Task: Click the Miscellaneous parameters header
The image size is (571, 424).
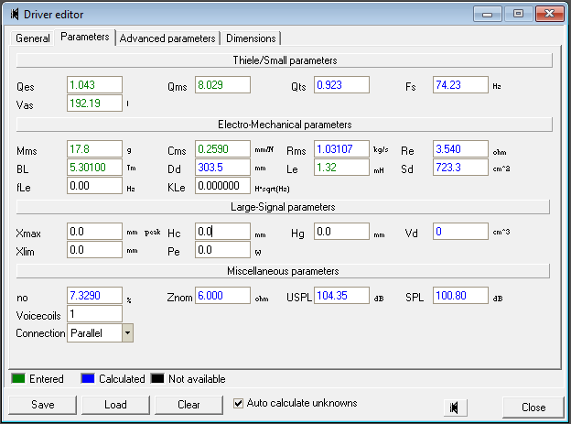Action: coord(283,271)
